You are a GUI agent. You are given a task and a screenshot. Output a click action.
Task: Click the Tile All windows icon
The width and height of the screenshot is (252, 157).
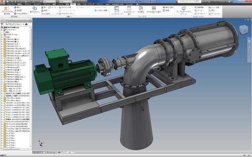point(154,8)
